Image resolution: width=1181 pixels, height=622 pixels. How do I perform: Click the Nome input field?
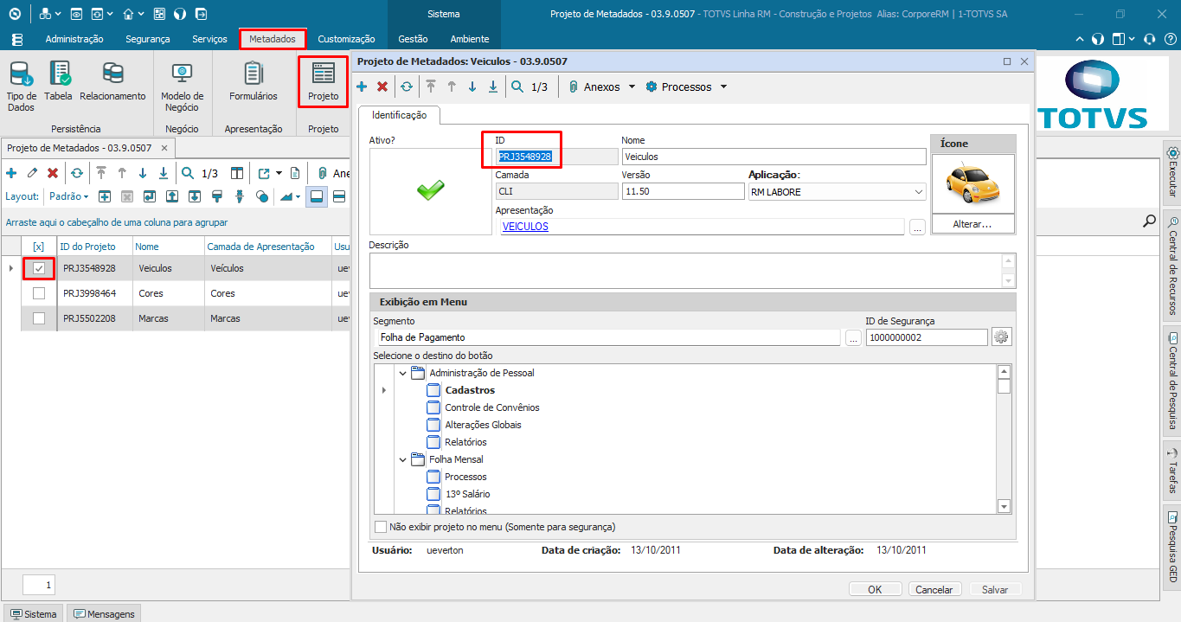[773, 157]
